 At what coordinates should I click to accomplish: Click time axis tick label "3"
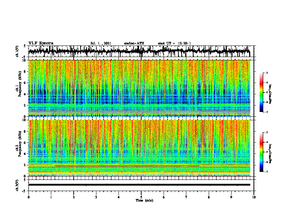pos(96,197)
